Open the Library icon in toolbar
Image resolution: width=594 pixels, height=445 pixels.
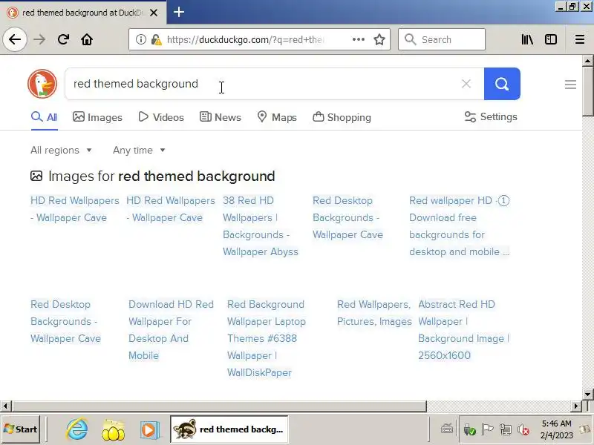coord(527,39)
